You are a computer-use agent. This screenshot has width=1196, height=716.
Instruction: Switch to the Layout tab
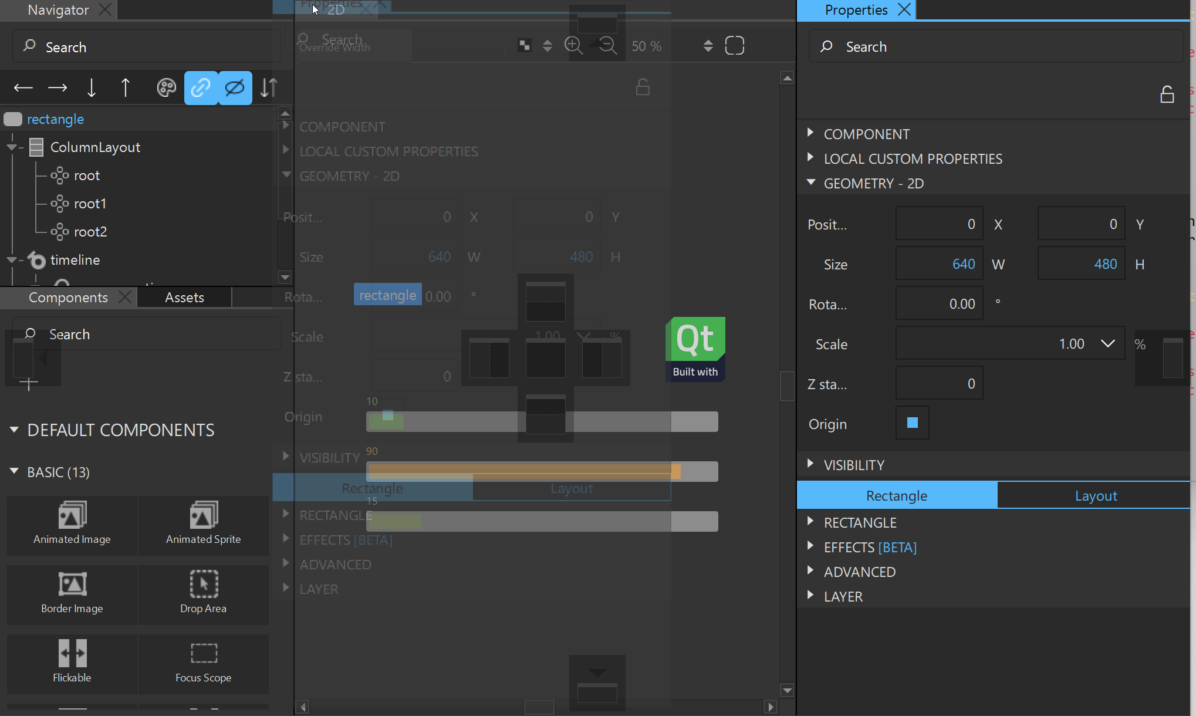[1095, 496]
